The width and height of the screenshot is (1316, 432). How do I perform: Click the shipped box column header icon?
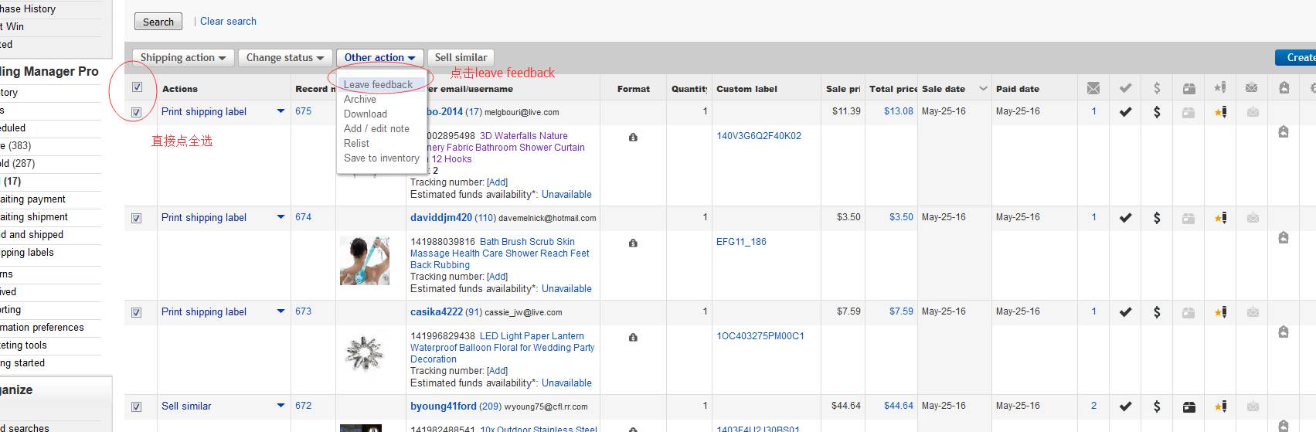pos(1189,88)
